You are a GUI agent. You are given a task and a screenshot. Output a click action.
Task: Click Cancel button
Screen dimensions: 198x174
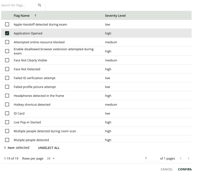coord(167,169)
